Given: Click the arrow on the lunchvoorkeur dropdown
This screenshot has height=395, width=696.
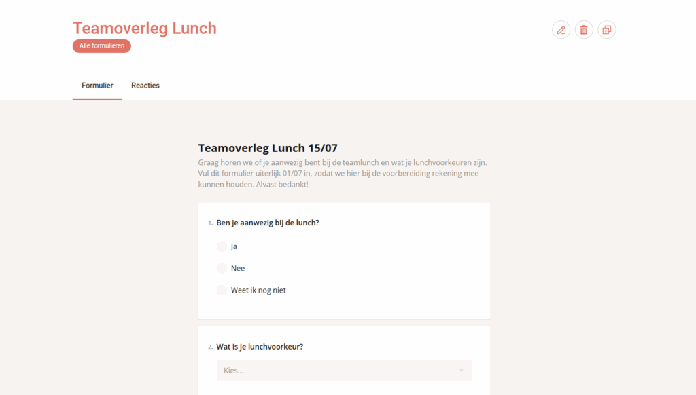Looking at the screenshot, I should (x=461, y=371).
